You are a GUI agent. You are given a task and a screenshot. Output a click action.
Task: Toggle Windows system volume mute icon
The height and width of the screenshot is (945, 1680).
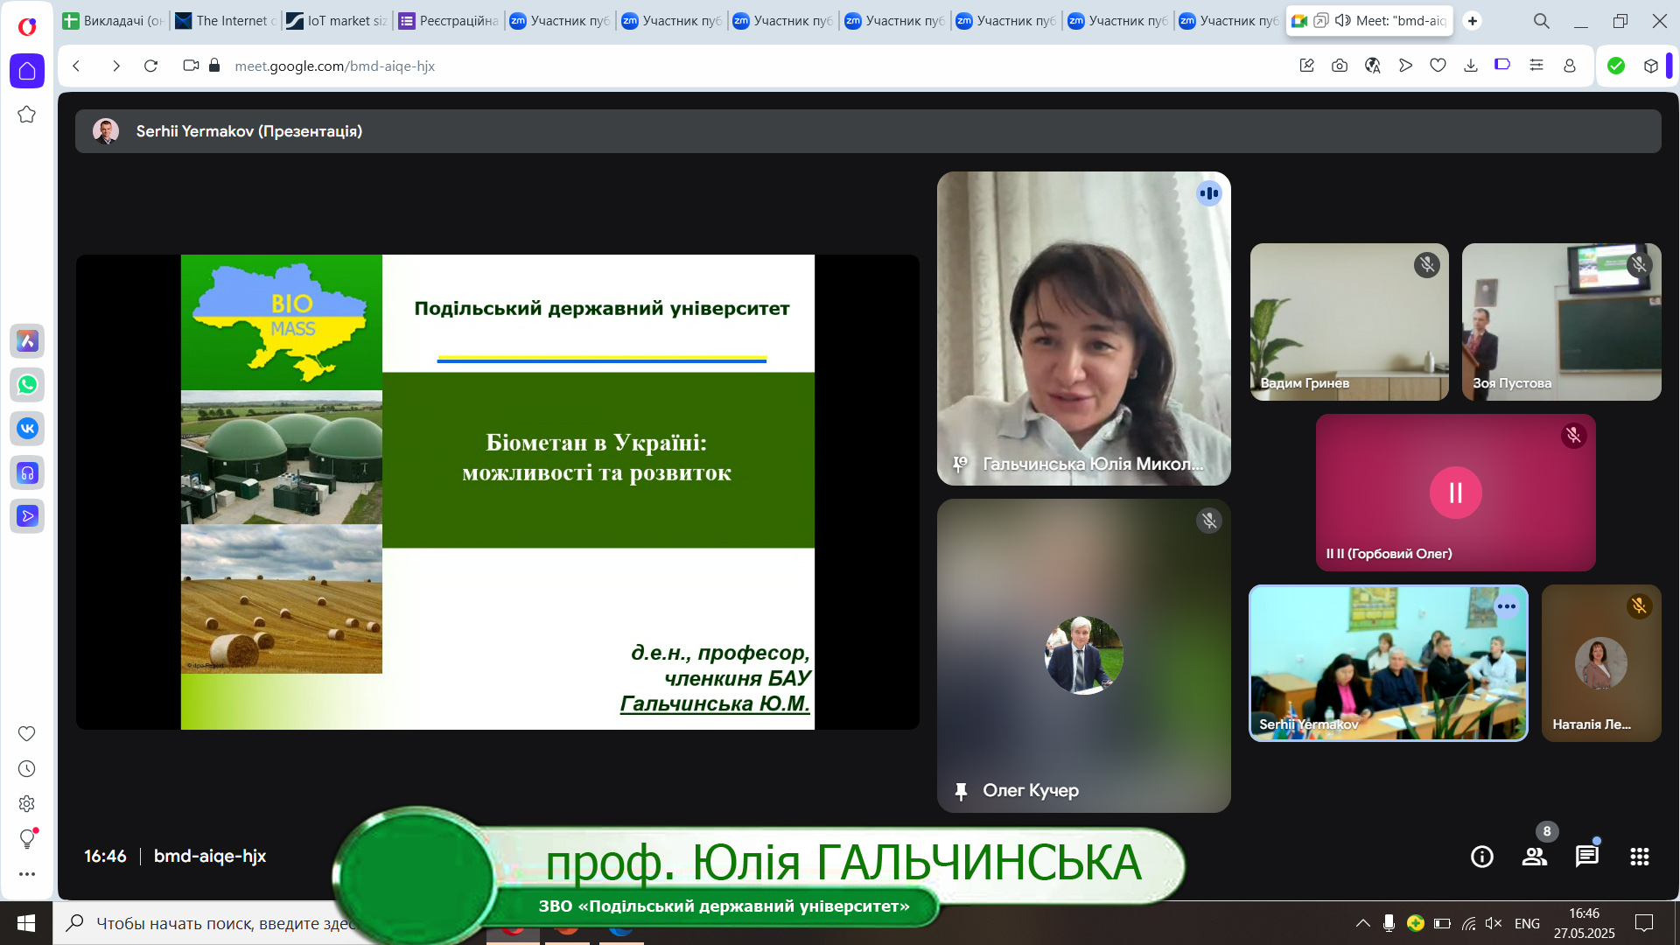[1494, 923]
